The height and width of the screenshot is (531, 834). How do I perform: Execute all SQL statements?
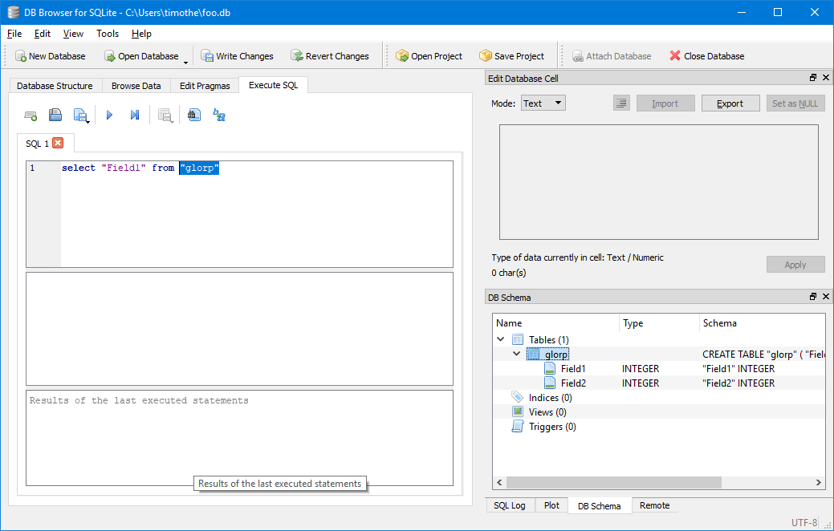pos(109,115)
